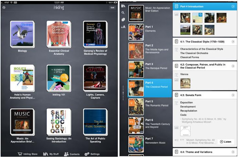Viewport: 238px width, 157px height.
Task: Click the page icon beside 4.4 Theme and Variations
Action: coord(176,152)
